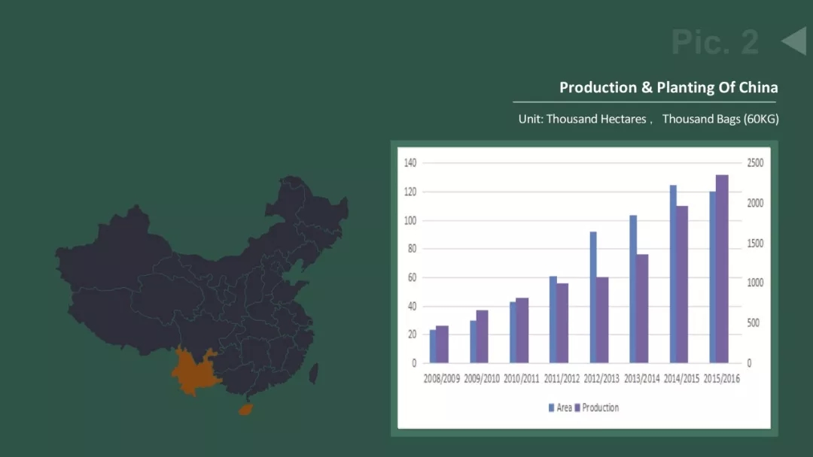813x457 pixels.
Task: Click the blue Area legend swatch
Action: 551,408
